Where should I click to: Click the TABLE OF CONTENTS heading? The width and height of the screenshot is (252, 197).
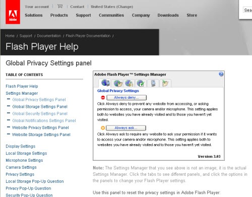[x=24, y=75]
